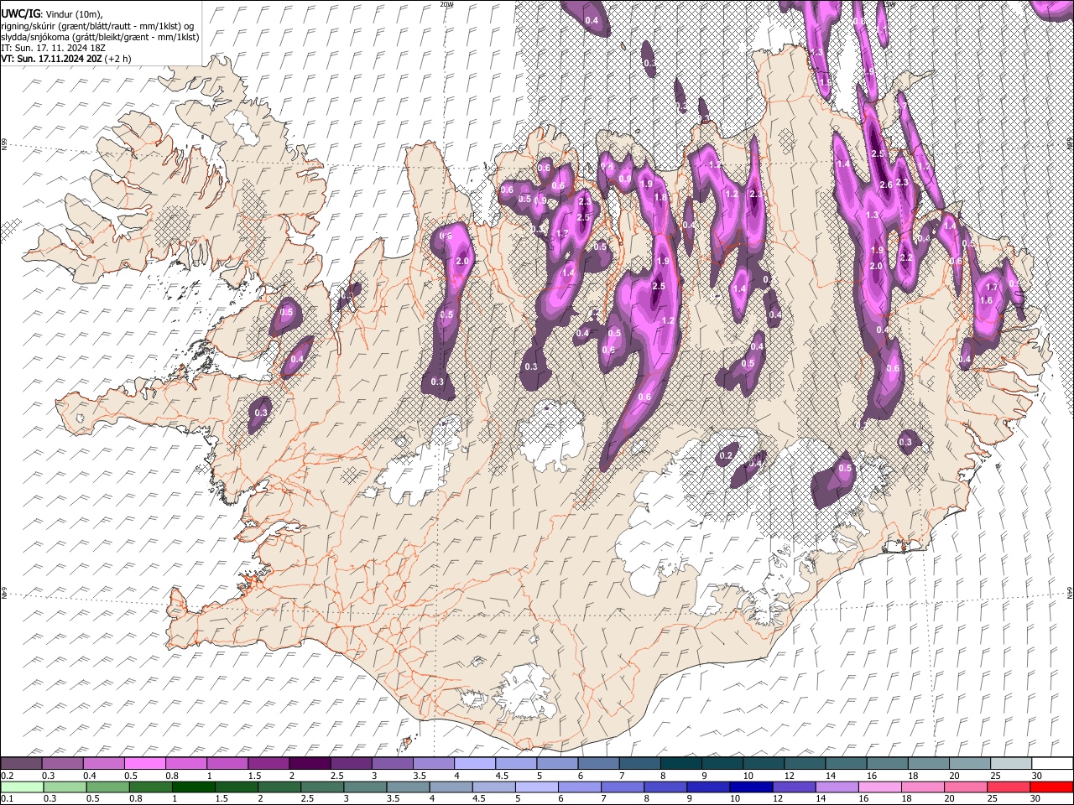Select upper legend swatch between 0.4 and 0.5
The height and width of the screenshot is (805, 1074).
[103, 764]
